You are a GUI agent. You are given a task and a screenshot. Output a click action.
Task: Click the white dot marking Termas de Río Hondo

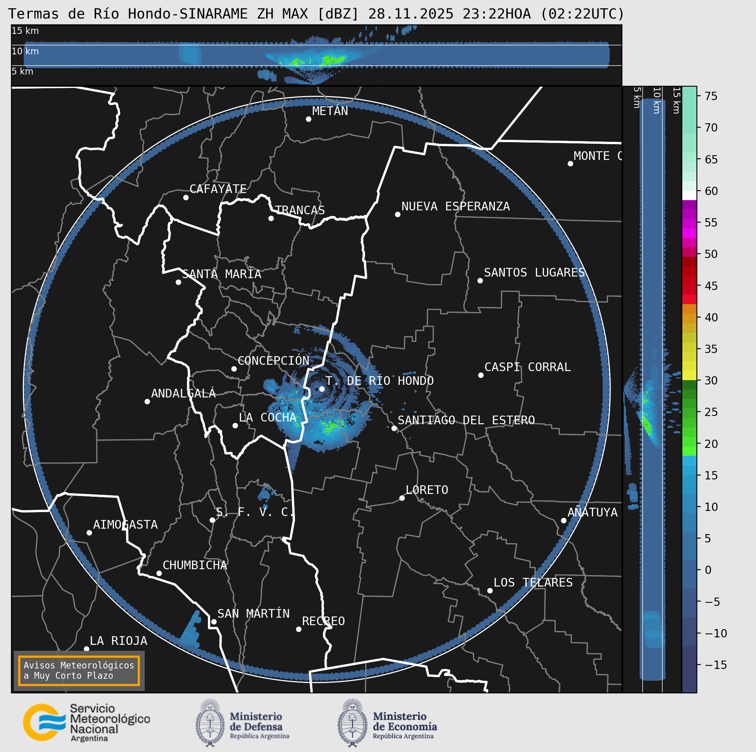click(322, 389)
